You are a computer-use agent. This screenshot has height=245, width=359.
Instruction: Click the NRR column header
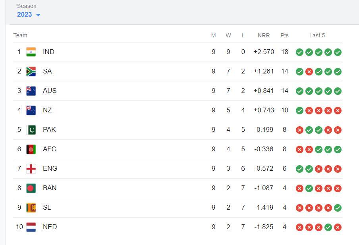pyautogui.click(x=264, y=35)
